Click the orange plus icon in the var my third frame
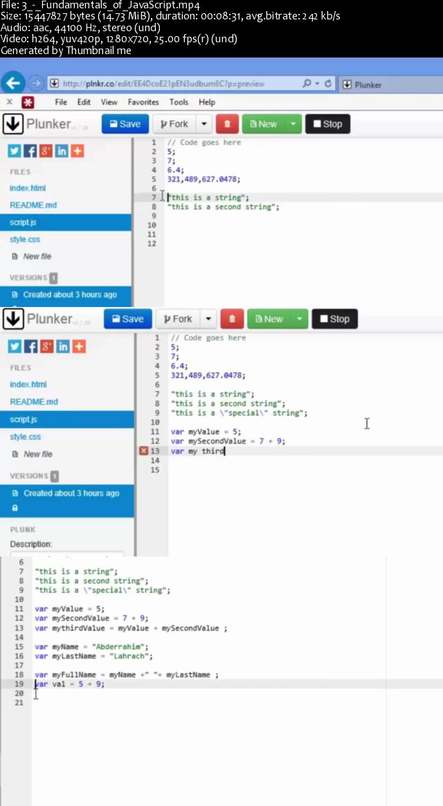The width and height of the screenshot is (443, 806). [78, 347]
